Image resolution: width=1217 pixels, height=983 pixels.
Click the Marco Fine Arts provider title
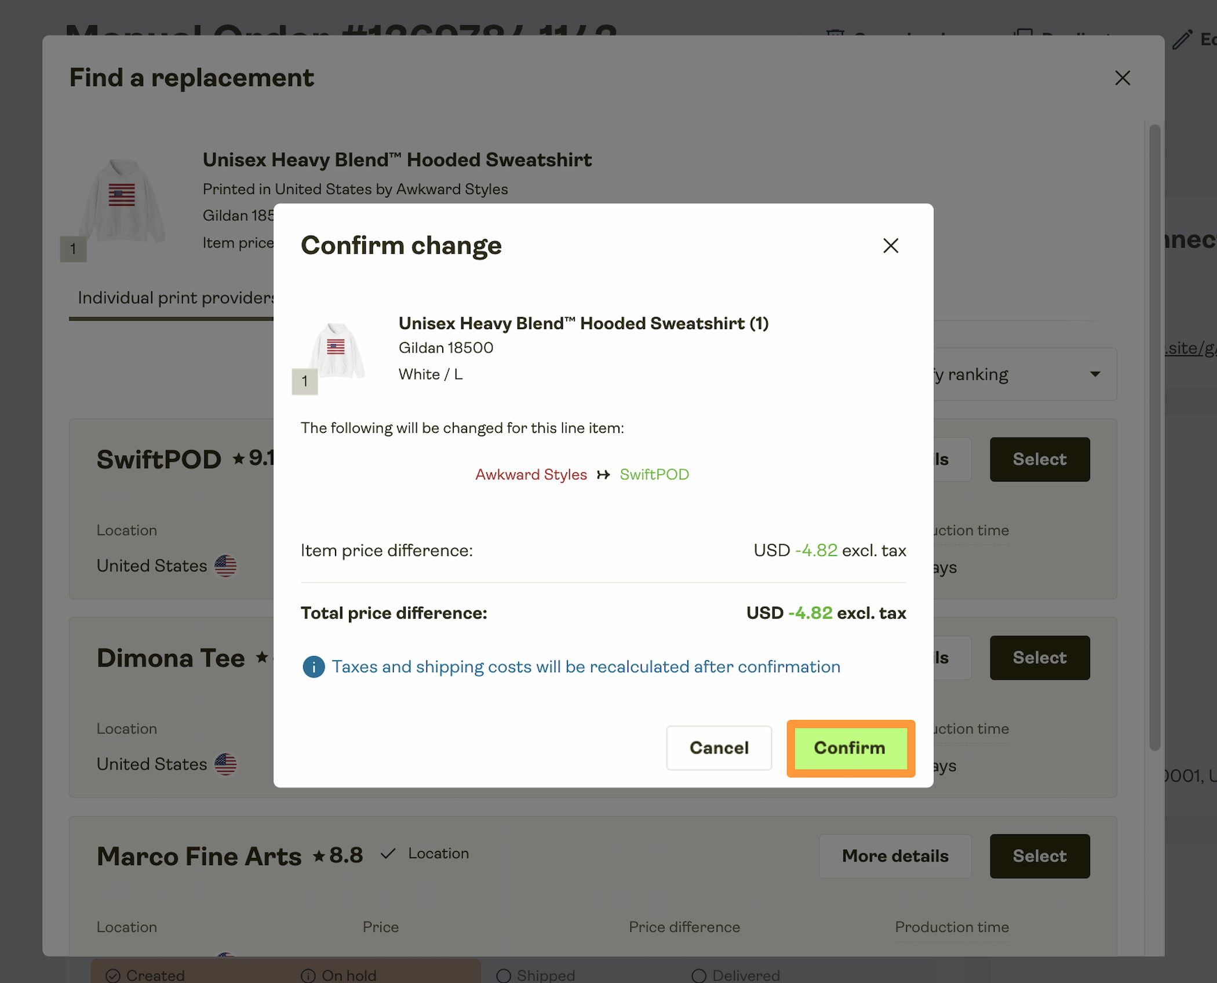pos(199,856)
